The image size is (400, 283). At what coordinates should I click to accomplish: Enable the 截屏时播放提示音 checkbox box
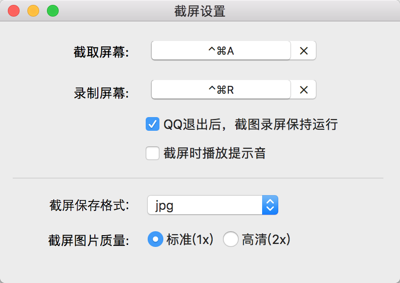[x=153, y=153]
